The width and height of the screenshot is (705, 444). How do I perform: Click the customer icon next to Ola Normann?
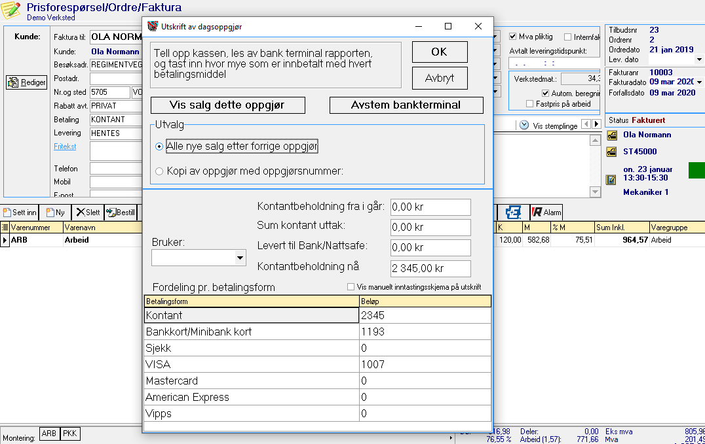tap(611, 135)
